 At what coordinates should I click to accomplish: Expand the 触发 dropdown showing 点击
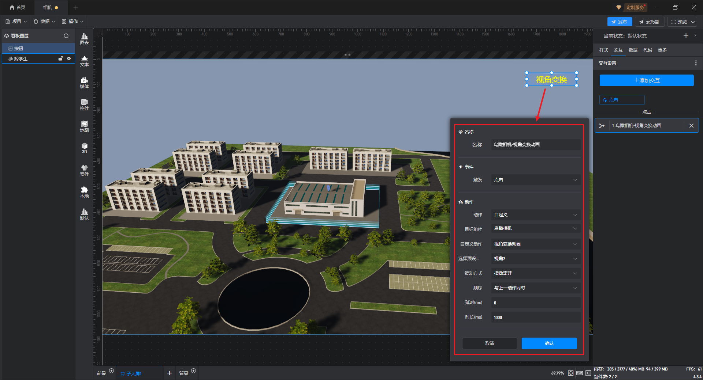535,180
